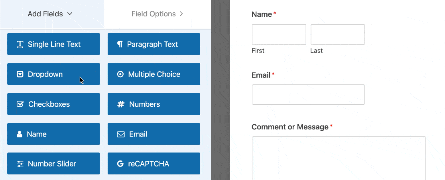Image resolution: width=445 pixels, height=180 pixels.
Task: Click the Numbers hash icon
Action: click(120, 104)
